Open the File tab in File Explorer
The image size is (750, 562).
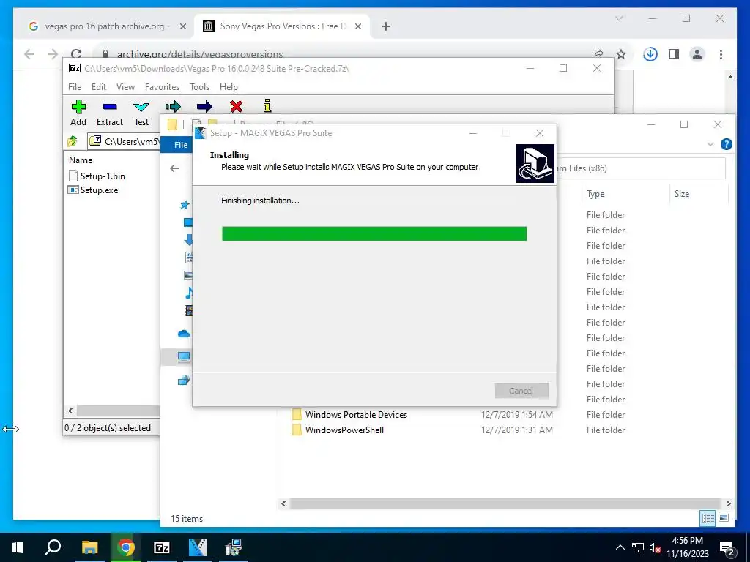coord(181,145)
